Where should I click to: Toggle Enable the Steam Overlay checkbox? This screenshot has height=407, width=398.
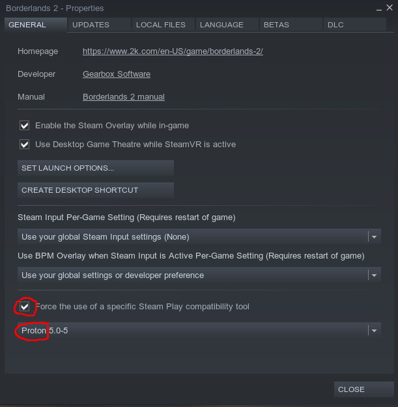(x=25, y=125)
